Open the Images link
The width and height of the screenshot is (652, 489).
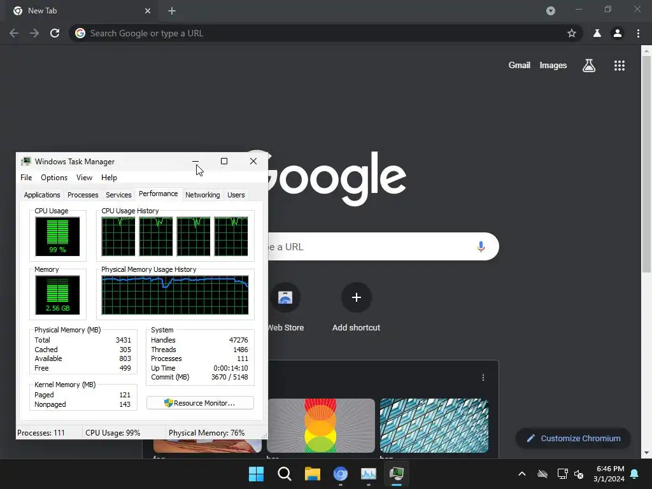(553, 66)
